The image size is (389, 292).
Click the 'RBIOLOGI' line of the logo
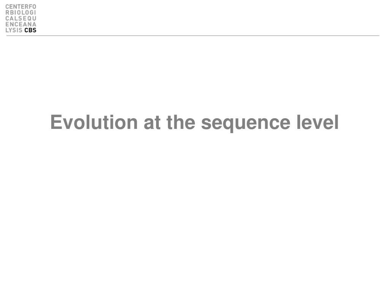21,13
